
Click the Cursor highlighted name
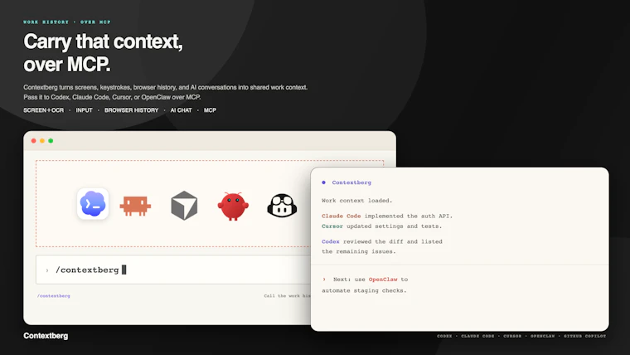tap(332, 226)
